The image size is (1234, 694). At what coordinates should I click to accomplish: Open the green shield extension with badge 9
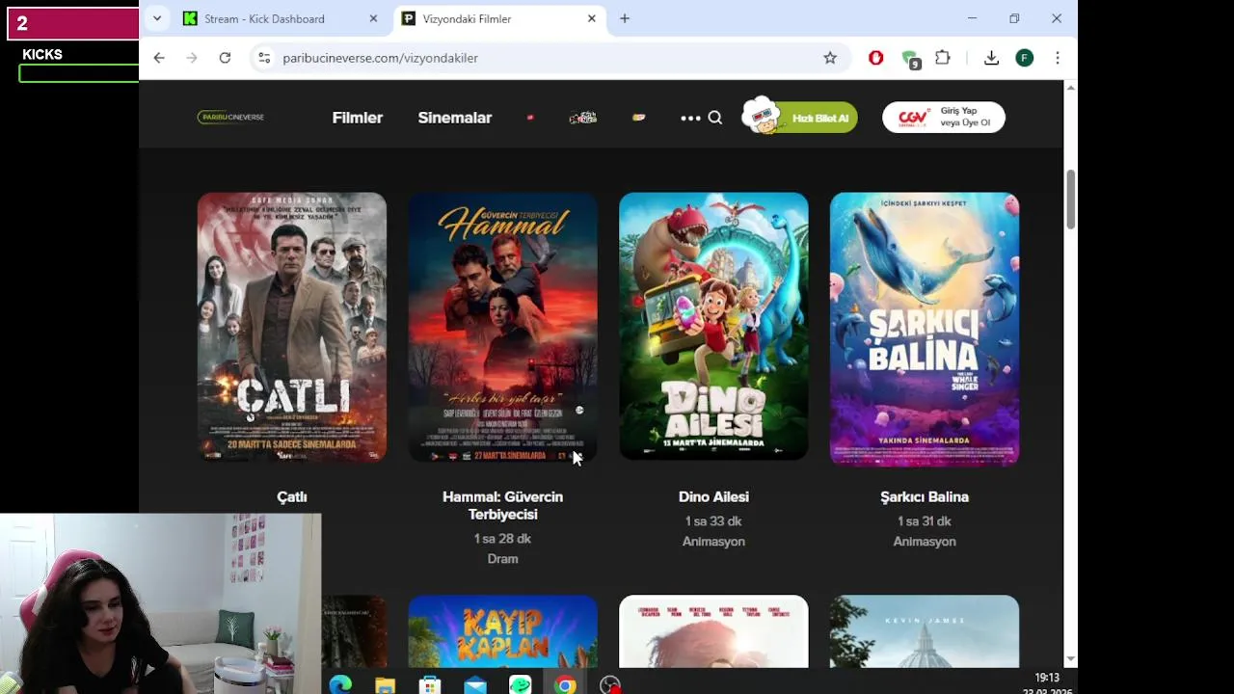pyautogui.click(x=910, y=60)
